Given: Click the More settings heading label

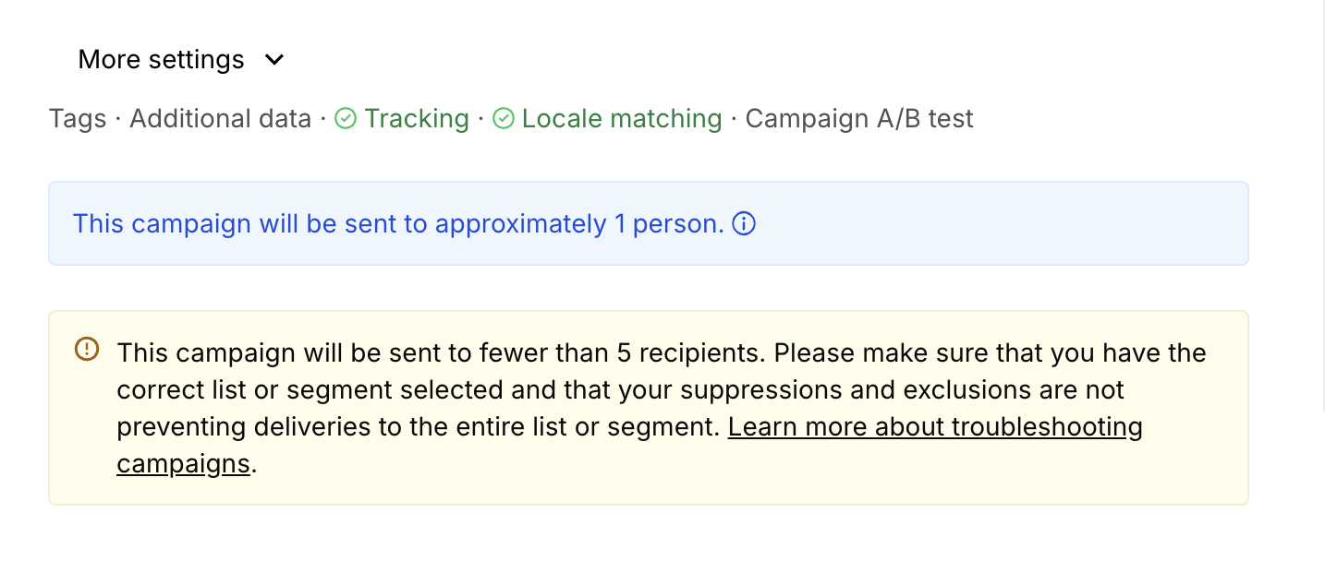Looking at the screenshot, I should [x=161, y=60].
